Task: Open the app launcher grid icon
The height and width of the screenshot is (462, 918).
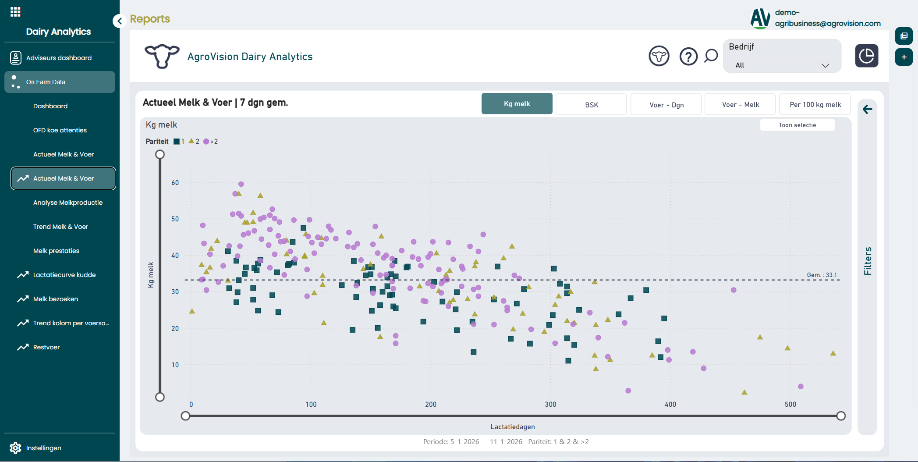Action: [15, 12]
